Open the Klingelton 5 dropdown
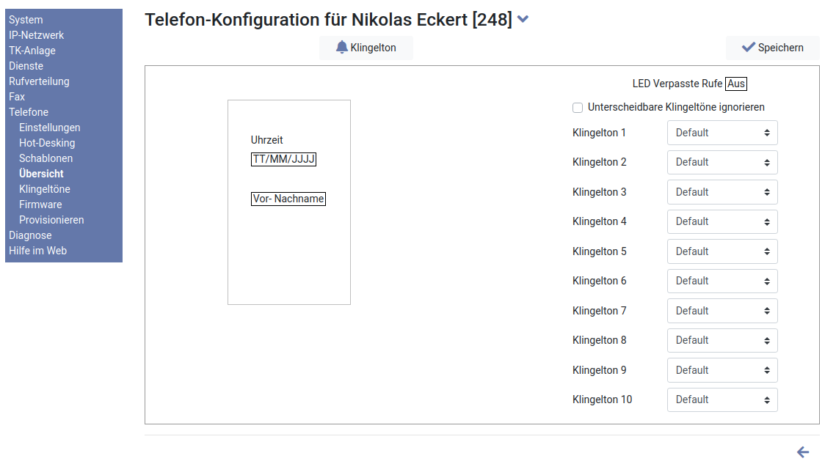Screen dimensions: 836x464 point(721,251)
